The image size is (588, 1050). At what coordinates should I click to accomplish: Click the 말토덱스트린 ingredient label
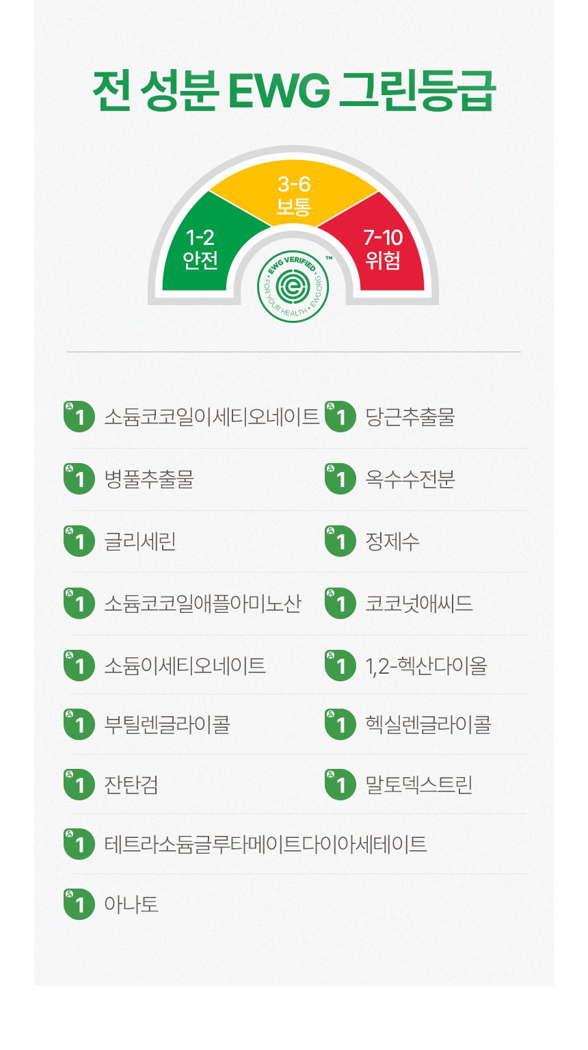click(419, 785)
